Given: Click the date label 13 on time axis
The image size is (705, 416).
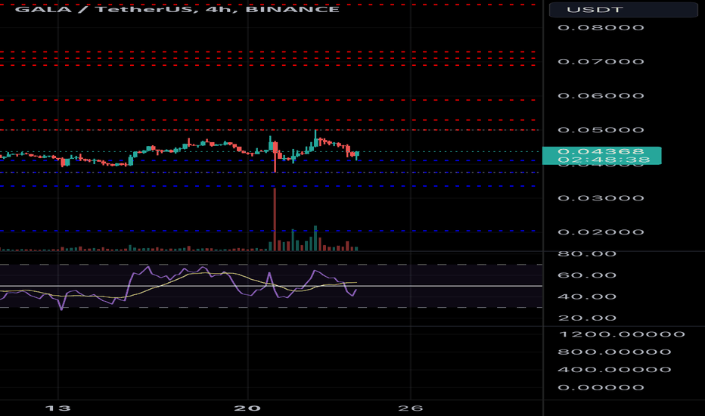Looking at the screenshot, I should tap(58, 408).
